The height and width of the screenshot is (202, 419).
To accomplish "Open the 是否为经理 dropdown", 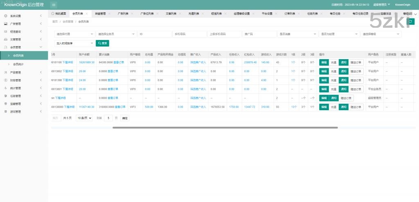I will point(339,34).
